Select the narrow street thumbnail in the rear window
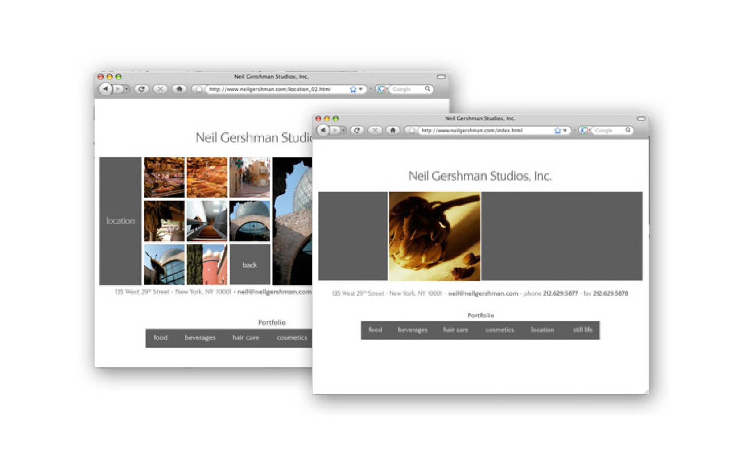Viewport: 739px width, 462px height. click(250, 177)
